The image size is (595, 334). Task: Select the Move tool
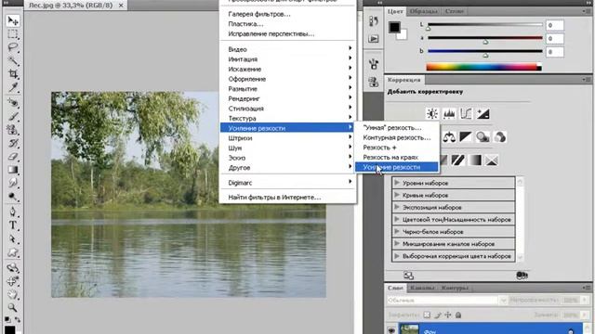tap(12, 20)
